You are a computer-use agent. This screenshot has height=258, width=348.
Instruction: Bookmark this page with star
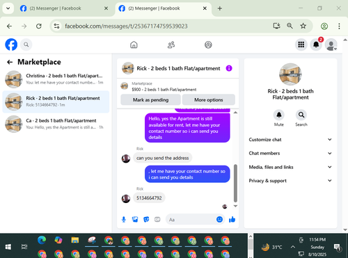[x=303, y=26]
